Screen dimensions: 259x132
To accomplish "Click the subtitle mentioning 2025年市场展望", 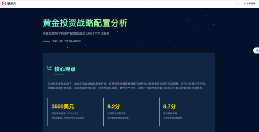I will tap(76, 33).
